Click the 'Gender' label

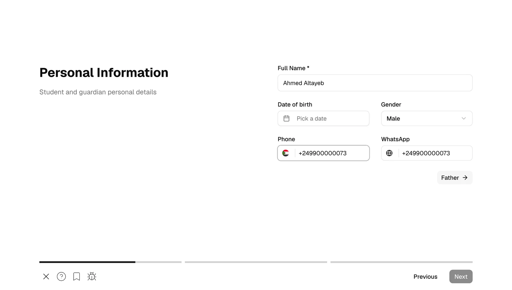click(391, 105)
